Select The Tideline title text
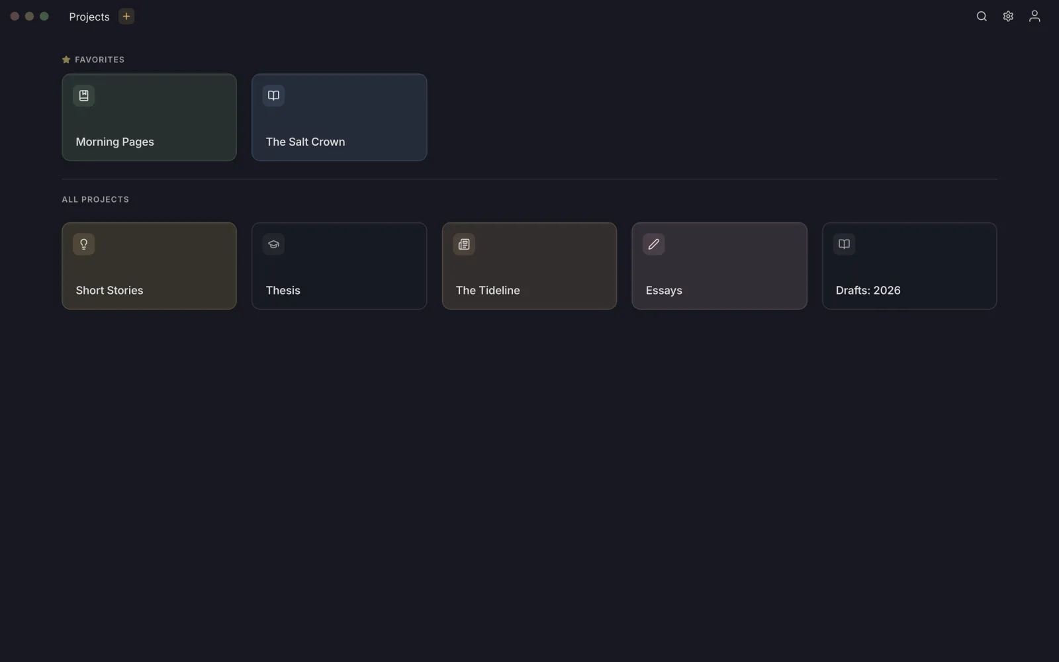 point(488,291)
